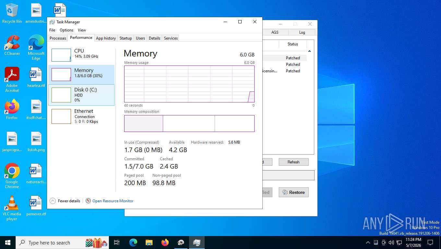Open the View menu in Task Manager

[82, 30]
